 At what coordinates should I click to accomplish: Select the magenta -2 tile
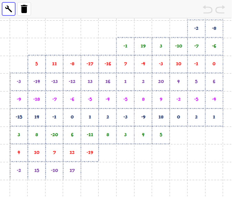click(x=179, y=99)
